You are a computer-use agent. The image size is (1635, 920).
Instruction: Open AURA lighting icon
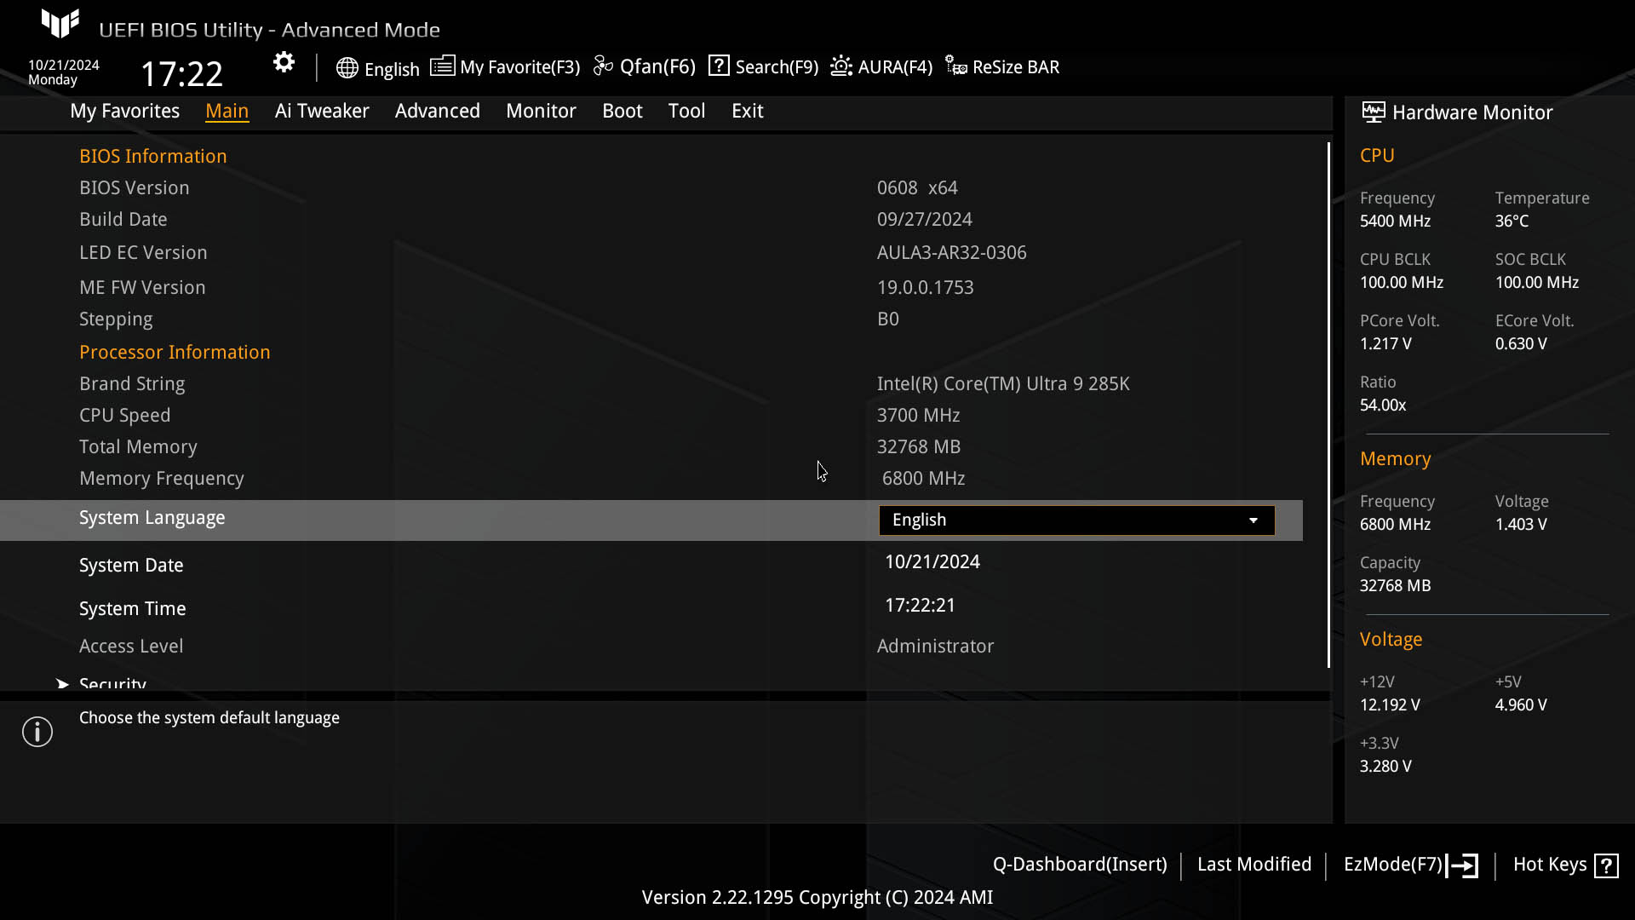[x=841, y=66]
